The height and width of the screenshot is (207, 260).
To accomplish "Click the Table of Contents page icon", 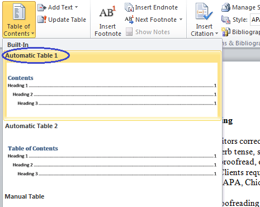I will [x=19, y=12].
